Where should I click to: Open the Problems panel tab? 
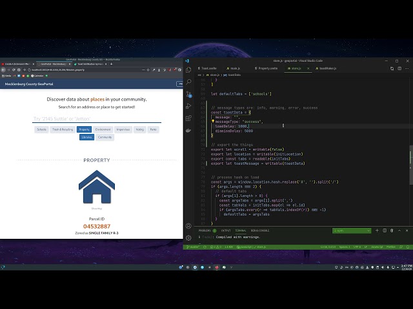pos(207,230)
